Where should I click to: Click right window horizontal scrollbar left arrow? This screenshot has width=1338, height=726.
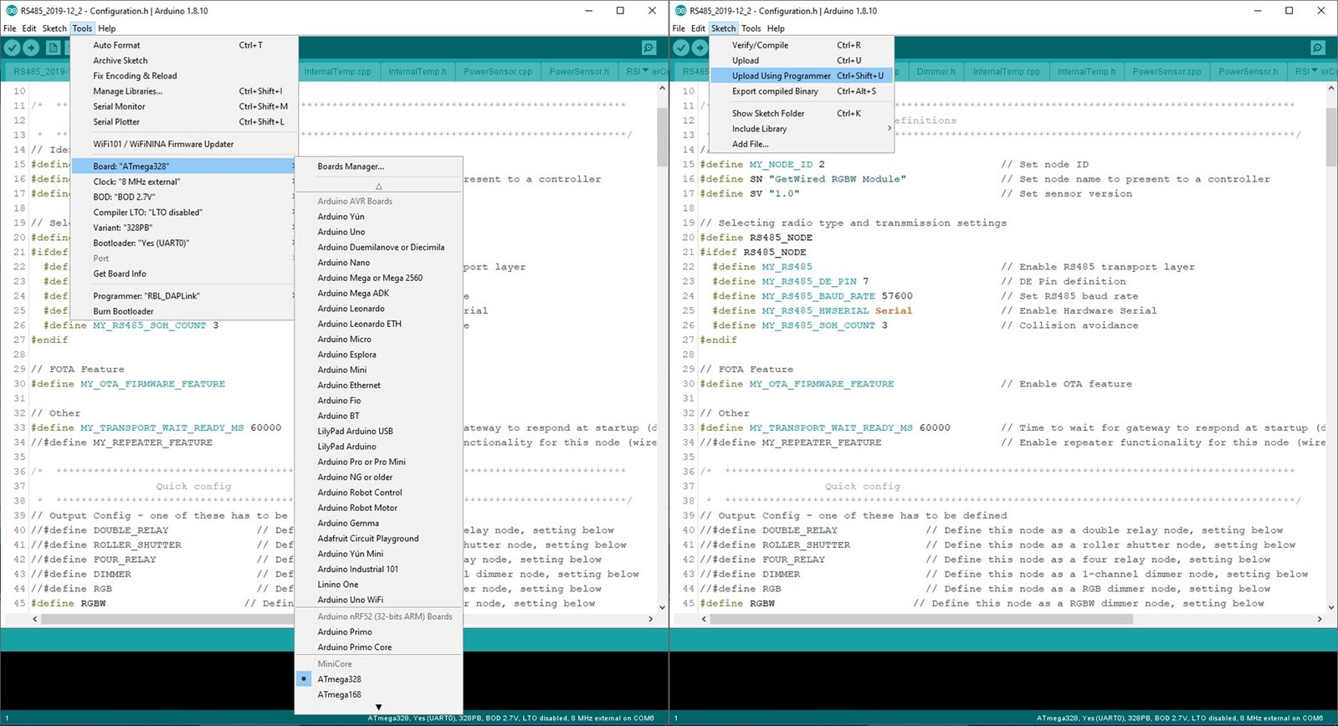pos(704,619)
